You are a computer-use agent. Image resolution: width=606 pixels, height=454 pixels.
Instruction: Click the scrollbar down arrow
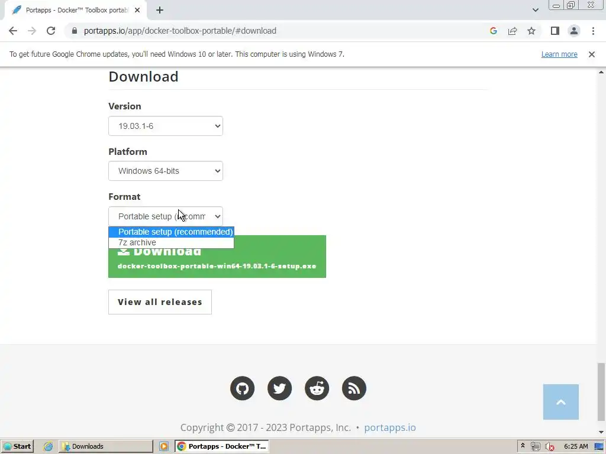tap(601, 432)
